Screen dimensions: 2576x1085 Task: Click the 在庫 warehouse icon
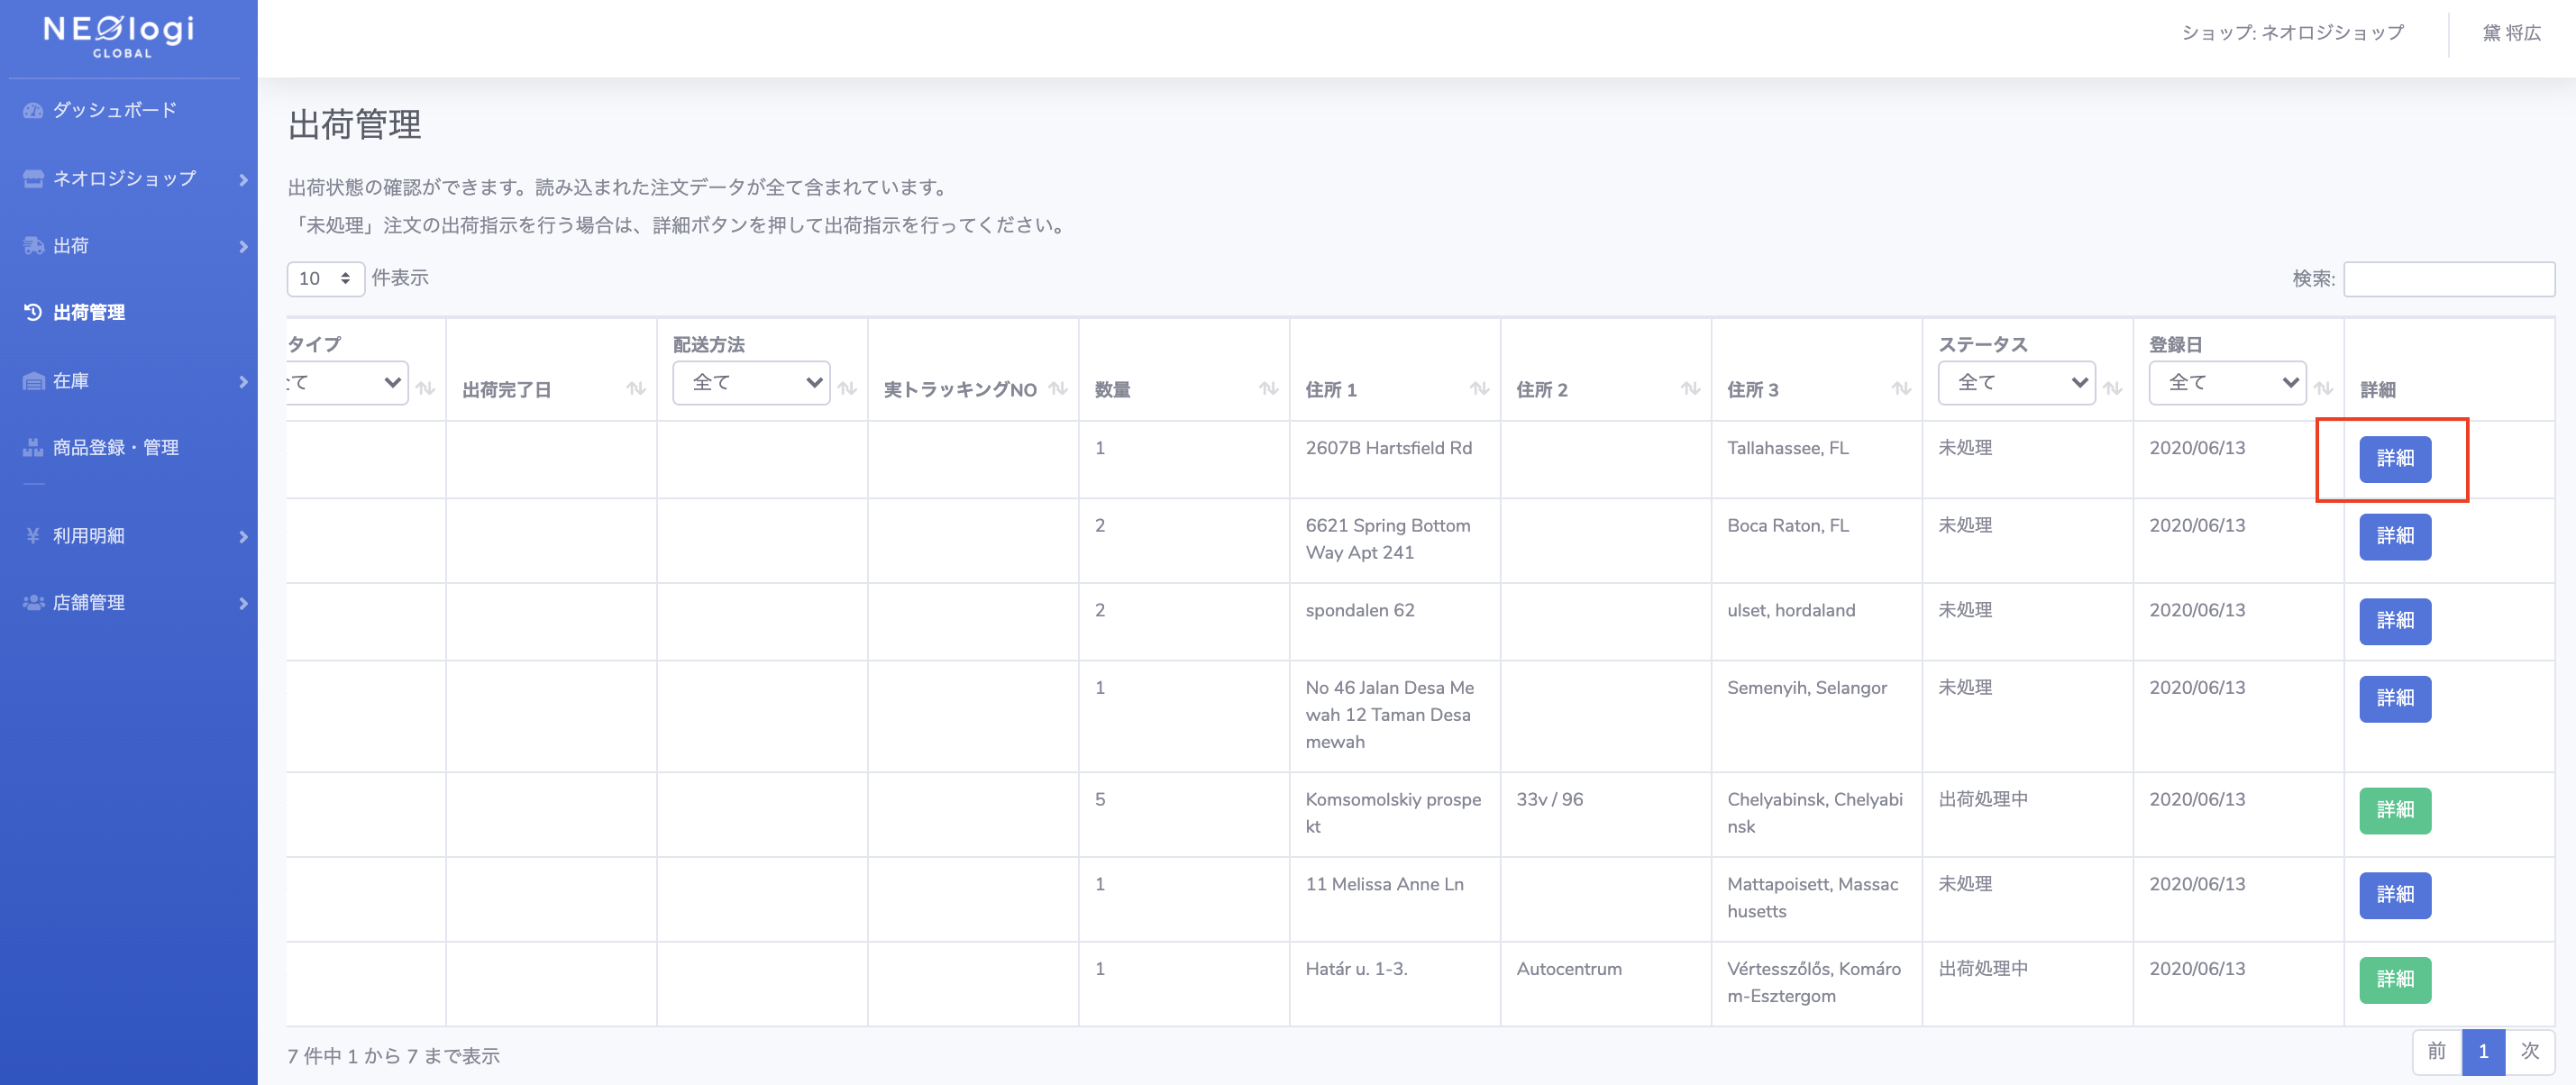[33, 381]
